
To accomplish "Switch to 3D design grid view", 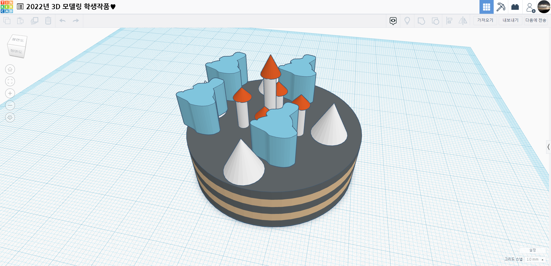I will [486, 7].
